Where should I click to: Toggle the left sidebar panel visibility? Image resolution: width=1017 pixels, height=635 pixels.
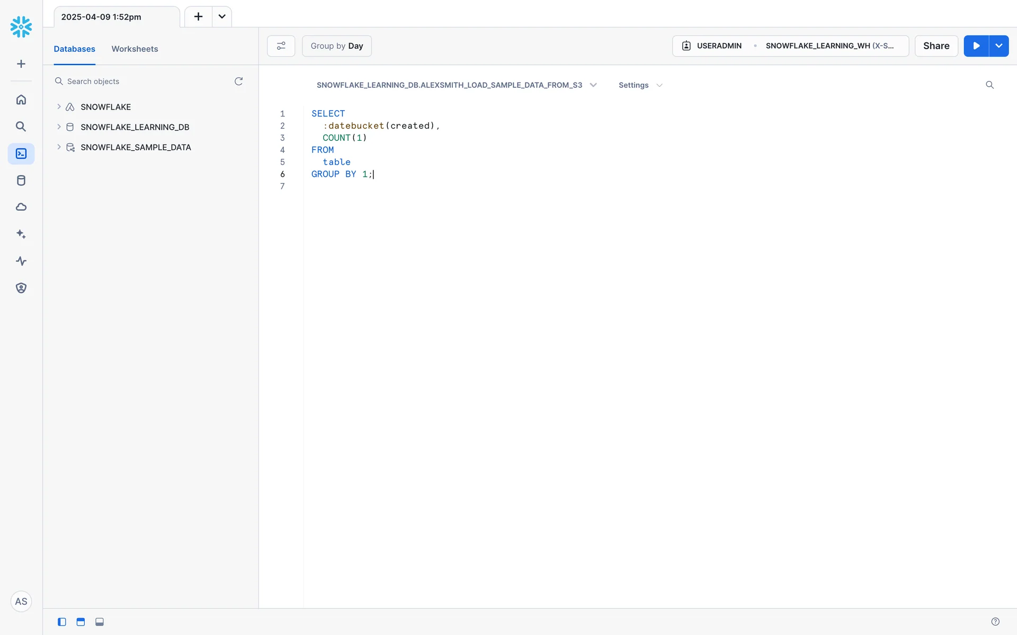[62, 622]
